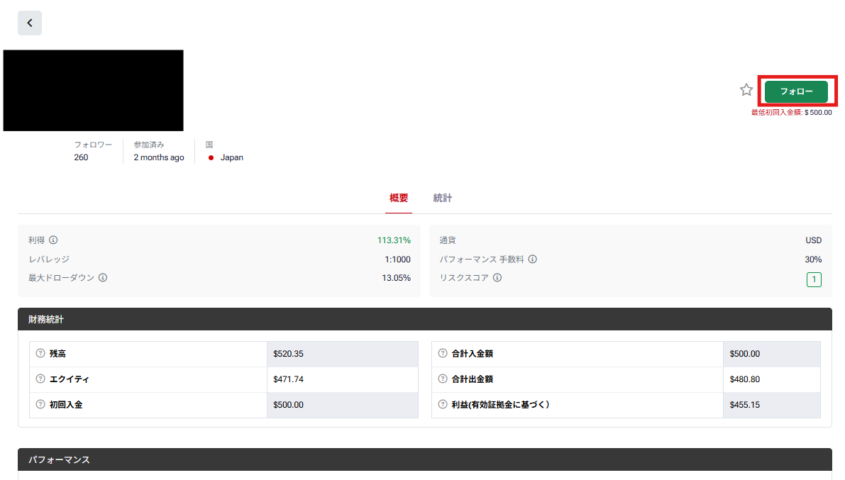This screenshot has height=480, width=845.
Task: Click help icon next to 残高
Action: (40, 353)
